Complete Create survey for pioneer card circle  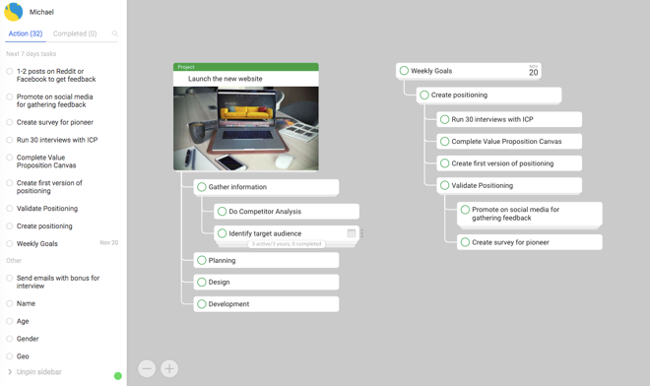(465, 242)
